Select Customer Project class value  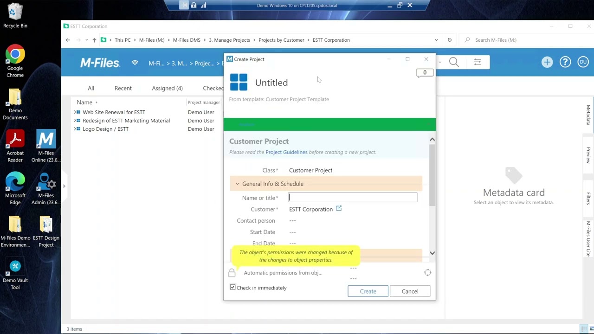coord(310,170)
